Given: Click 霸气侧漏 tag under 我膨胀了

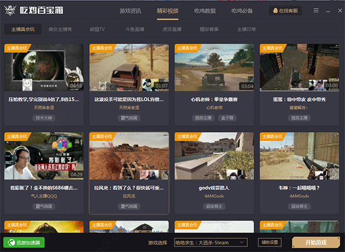Looking at the screenshot, I should [x=44, y=206].
